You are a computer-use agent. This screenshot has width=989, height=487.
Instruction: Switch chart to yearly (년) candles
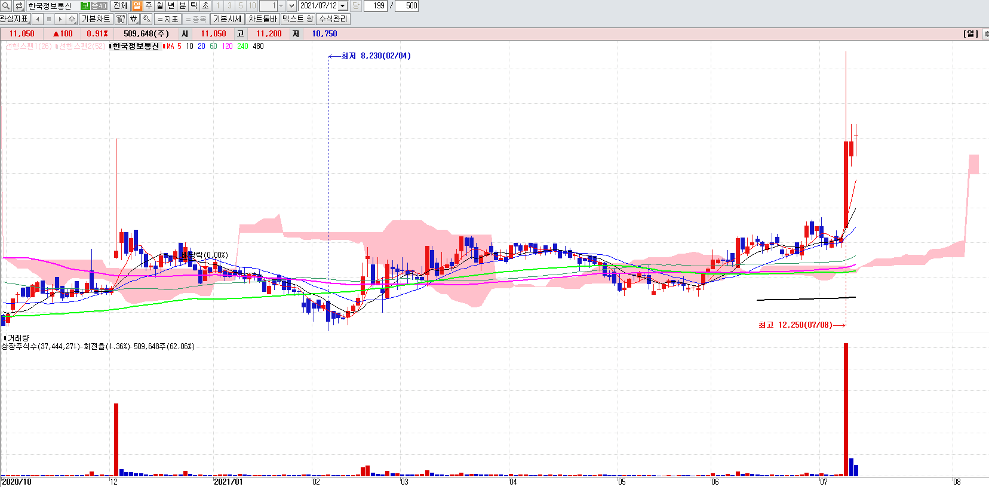pos(171,6)
